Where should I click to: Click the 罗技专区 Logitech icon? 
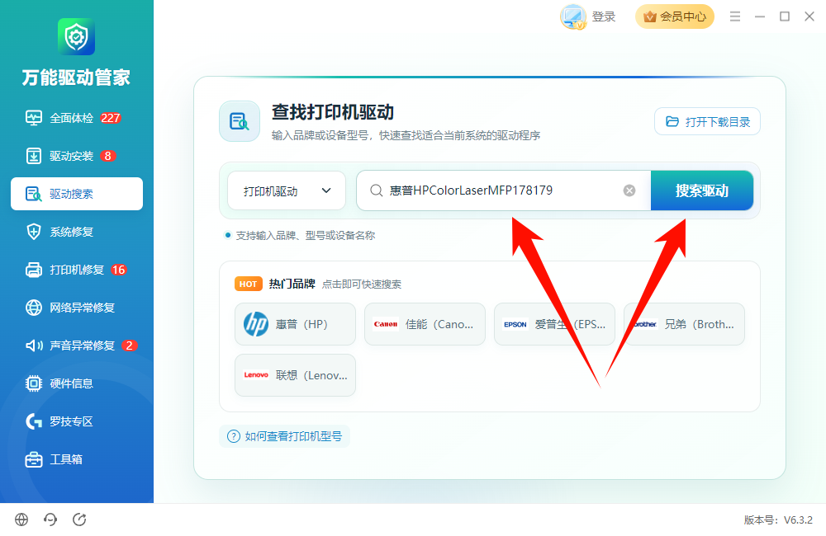tap(34, 421)
